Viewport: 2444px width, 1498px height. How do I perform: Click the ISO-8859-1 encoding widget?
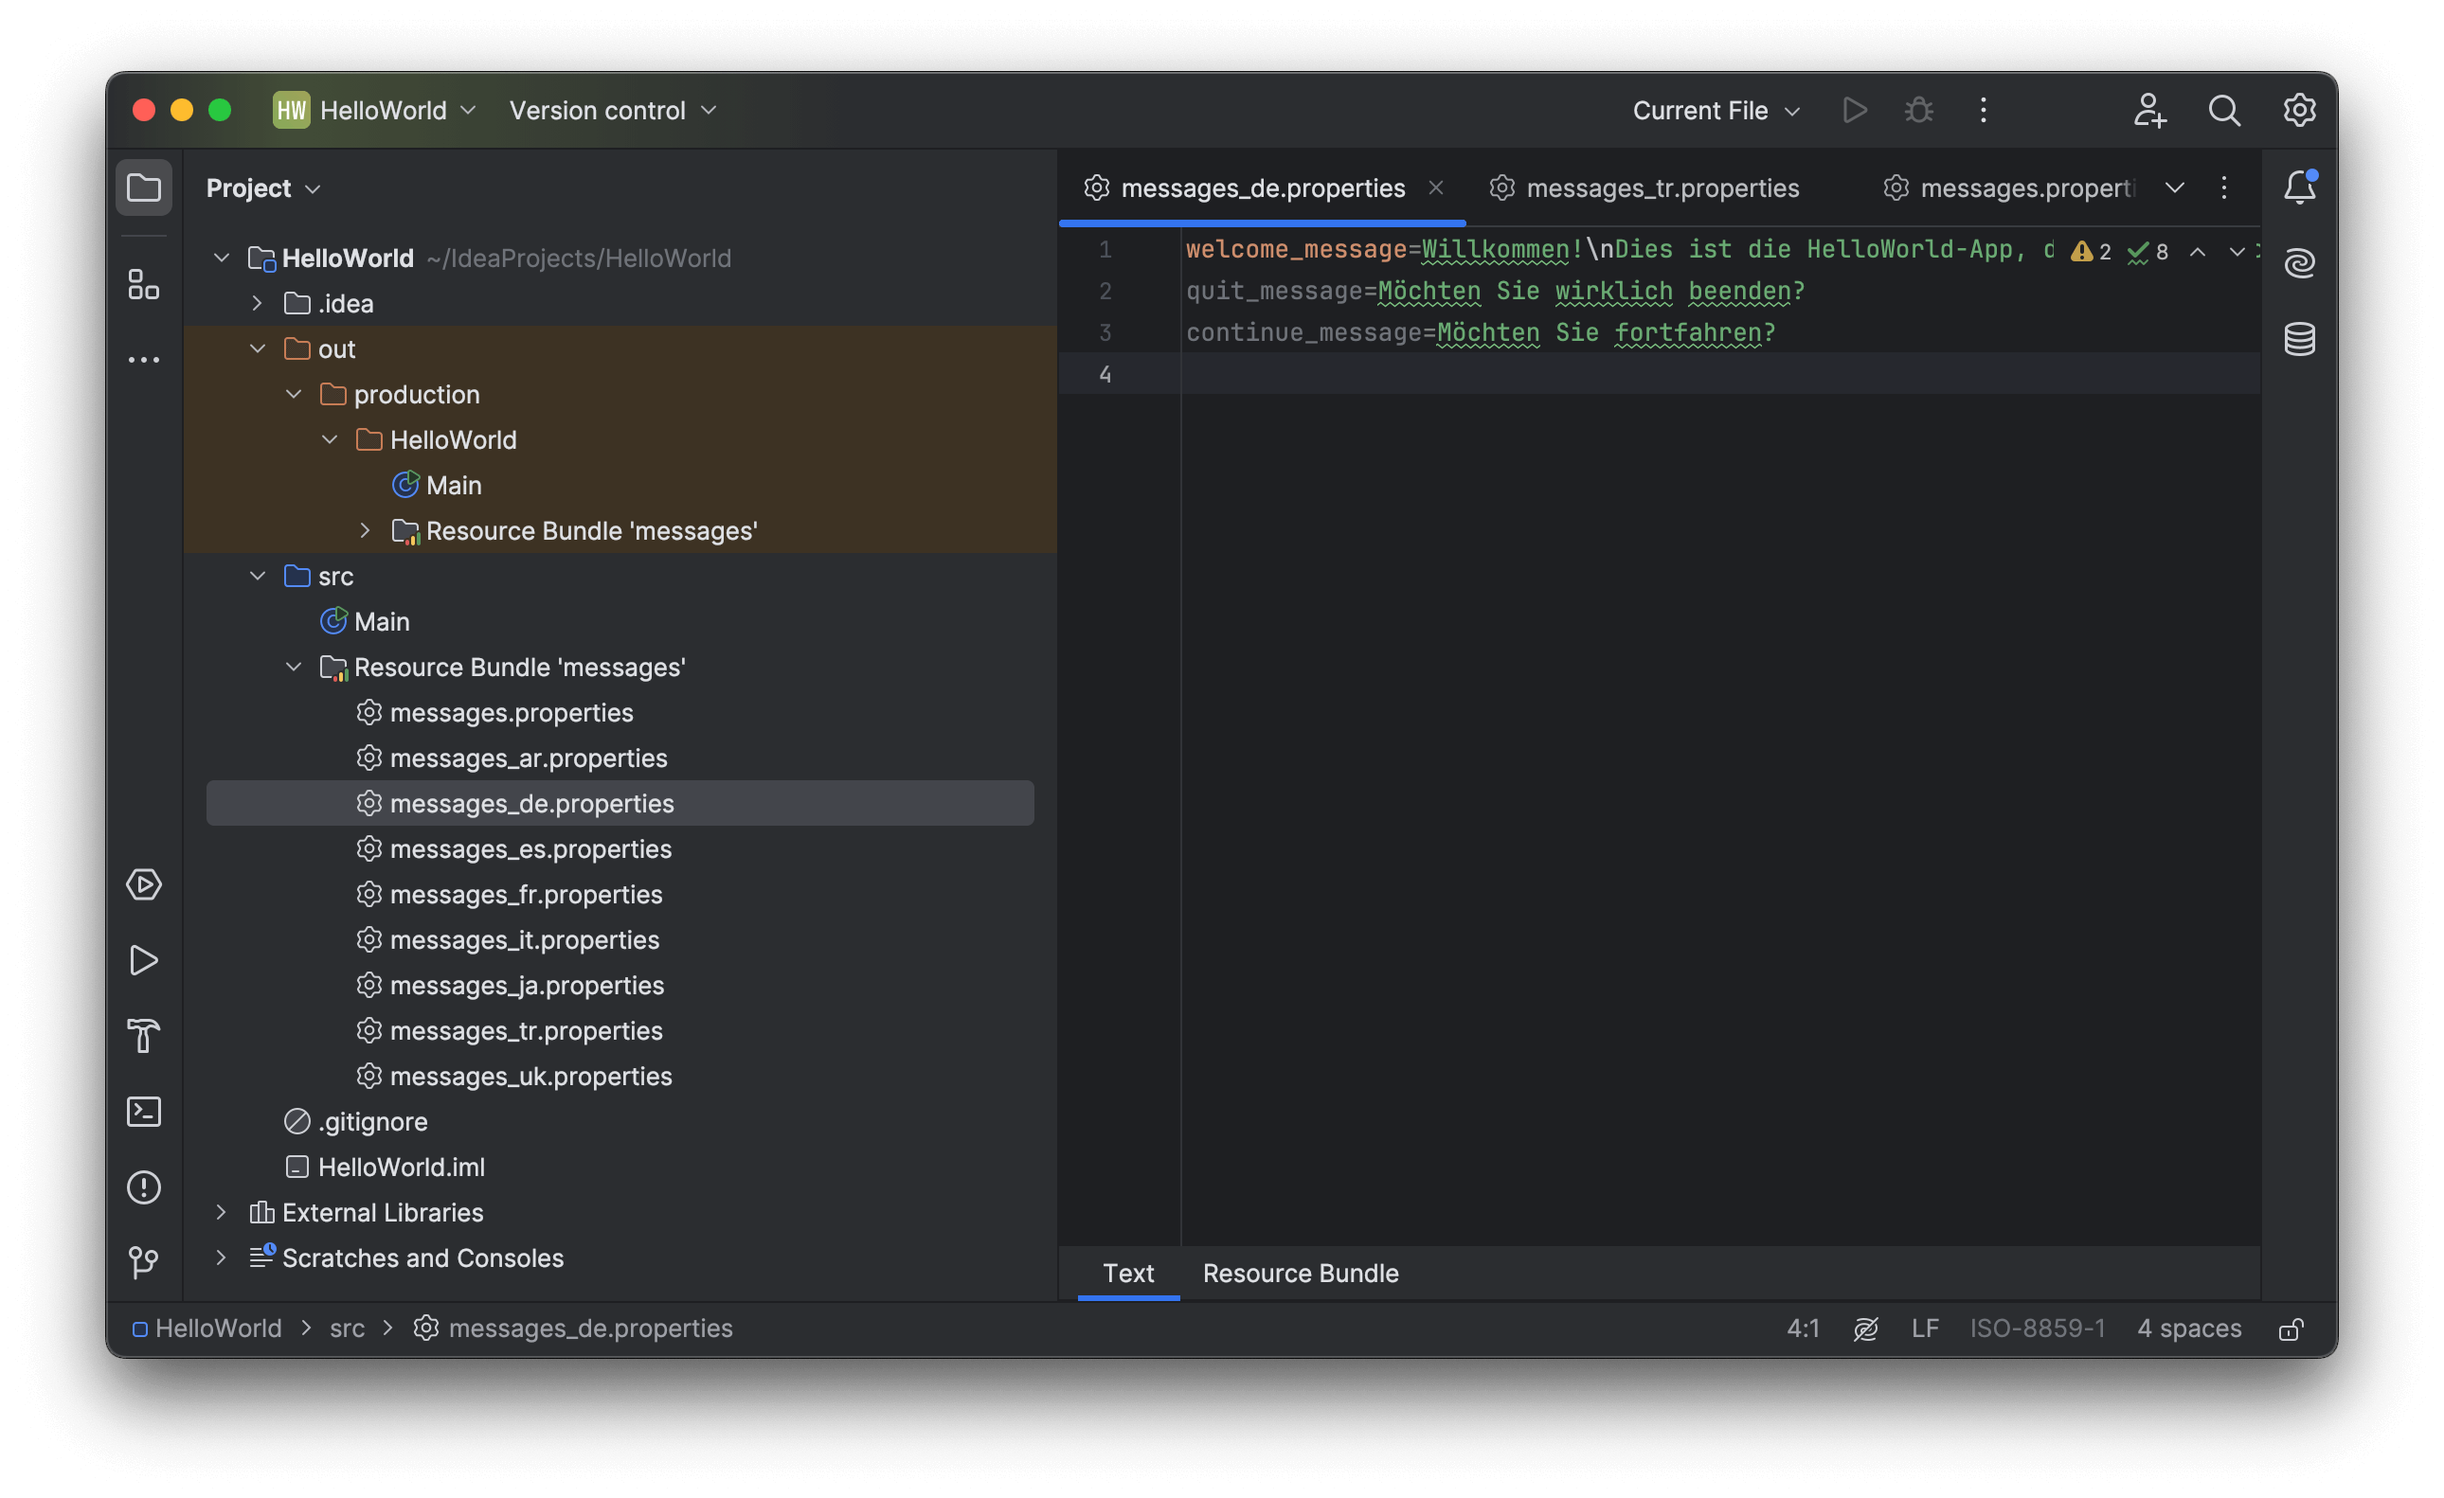coord(2038,1329)
